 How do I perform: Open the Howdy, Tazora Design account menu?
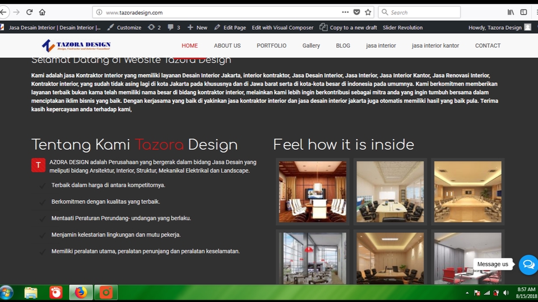[x=499, y=27]
